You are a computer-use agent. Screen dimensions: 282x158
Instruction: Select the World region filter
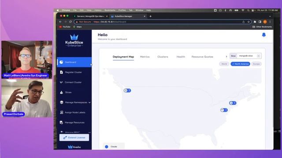224,64
